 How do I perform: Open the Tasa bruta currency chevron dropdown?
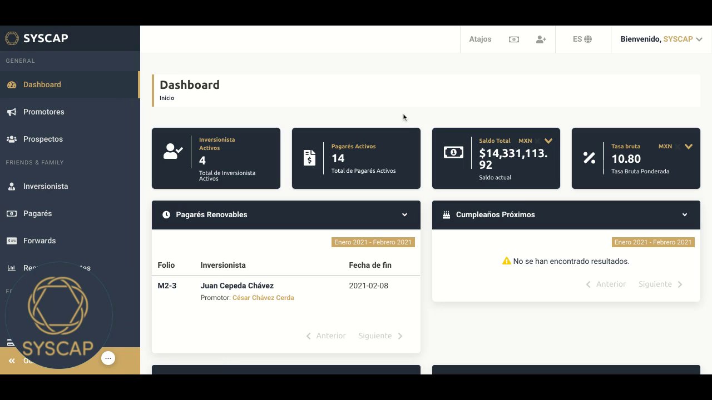pos(689,147)
